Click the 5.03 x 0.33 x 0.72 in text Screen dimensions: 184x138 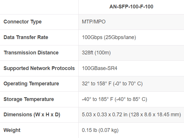coord(105,115)
